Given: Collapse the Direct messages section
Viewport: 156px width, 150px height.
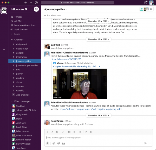Looking at the screenshot, I should [x=12, y=101].
